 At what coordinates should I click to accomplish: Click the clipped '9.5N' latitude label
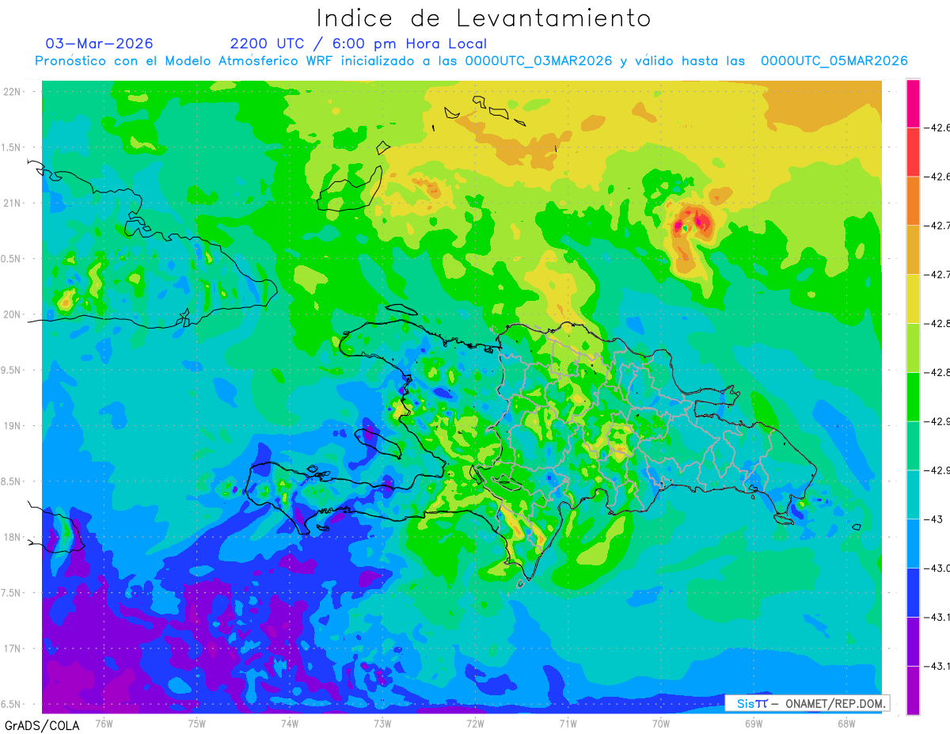tap(11, 371)
